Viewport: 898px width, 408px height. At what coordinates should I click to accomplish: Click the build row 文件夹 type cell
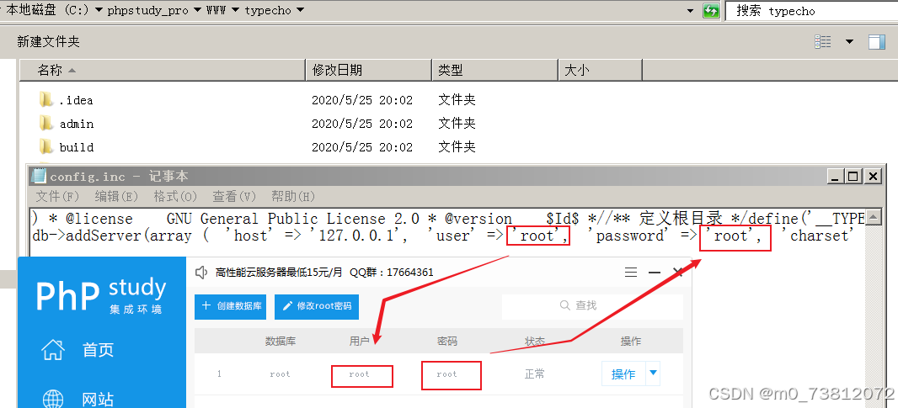point(457,147)
